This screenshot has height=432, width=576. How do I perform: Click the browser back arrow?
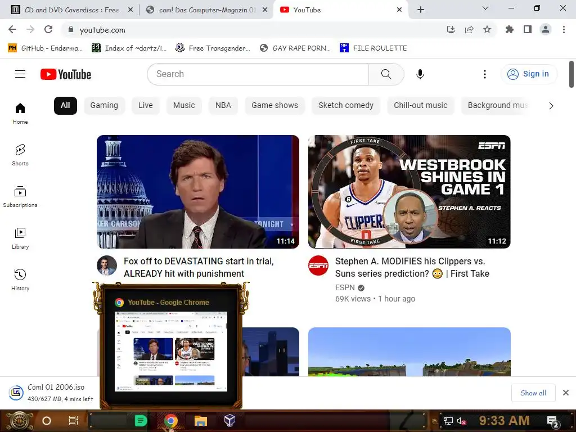click(12, 29)
